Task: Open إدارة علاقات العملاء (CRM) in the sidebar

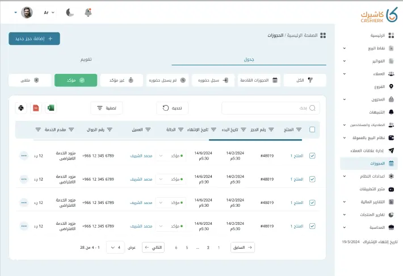Action: (367, 150)
